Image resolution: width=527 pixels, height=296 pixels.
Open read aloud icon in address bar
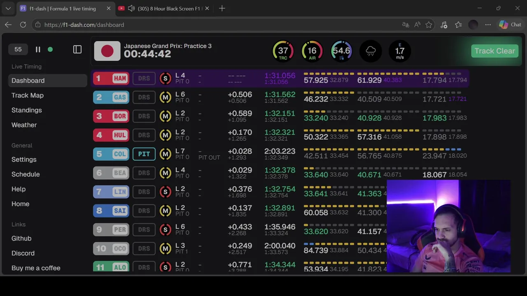tap(417, 25)
